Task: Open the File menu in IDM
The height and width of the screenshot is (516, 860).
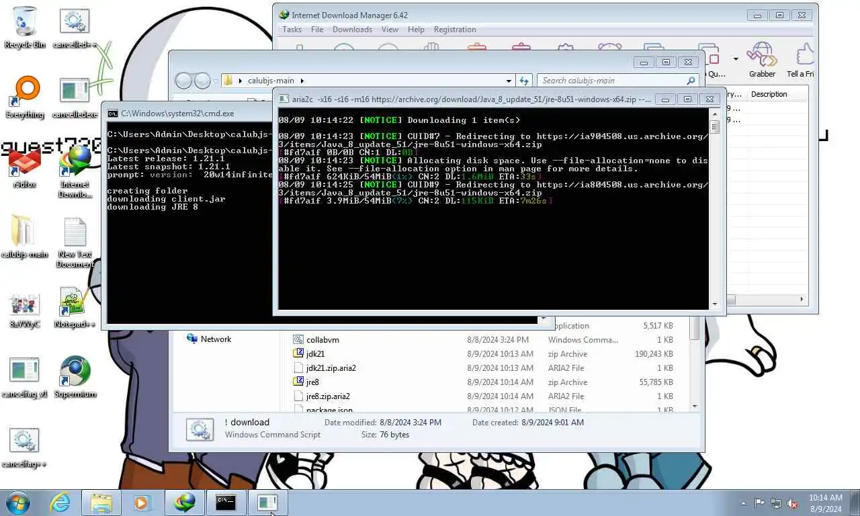Action: pyautogui.click(x=317, y=30)
